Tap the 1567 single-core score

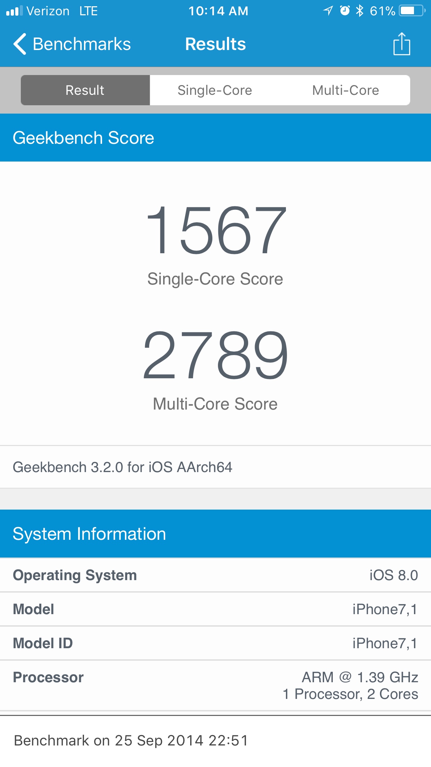click(x=216, y=230)
